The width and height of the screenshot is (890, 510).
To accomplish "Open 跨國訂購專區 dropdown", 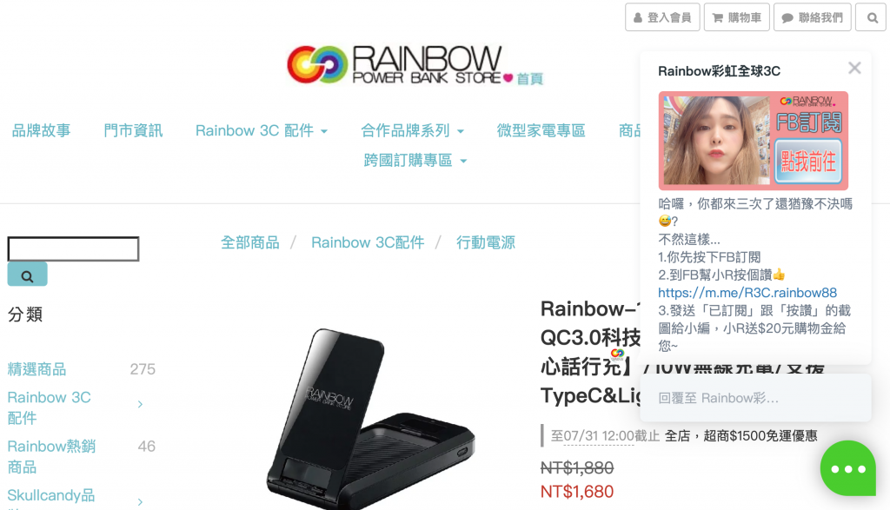I will point(415,161).
